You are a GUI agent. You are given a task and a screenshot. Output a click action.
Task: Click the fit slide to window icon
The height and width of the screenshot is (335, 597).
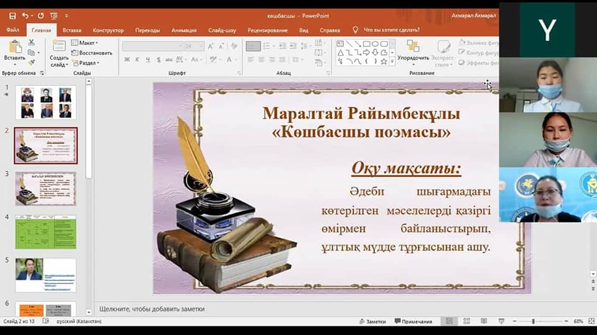tap(590, 321)
